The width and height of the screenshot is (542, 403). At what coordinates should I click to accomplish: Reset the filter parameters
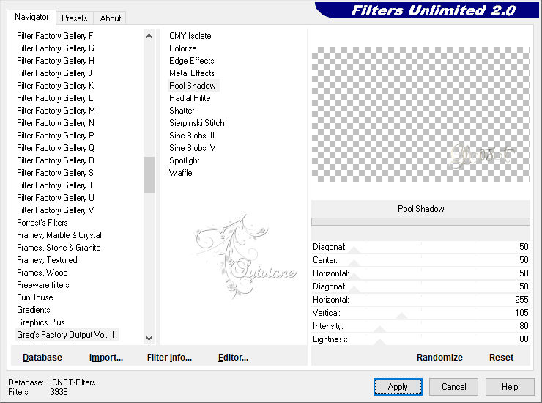tap(501, 358)
